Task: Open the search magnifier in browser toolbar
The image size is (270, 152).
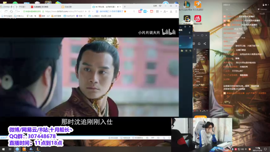Action: (x=134, y=11)
